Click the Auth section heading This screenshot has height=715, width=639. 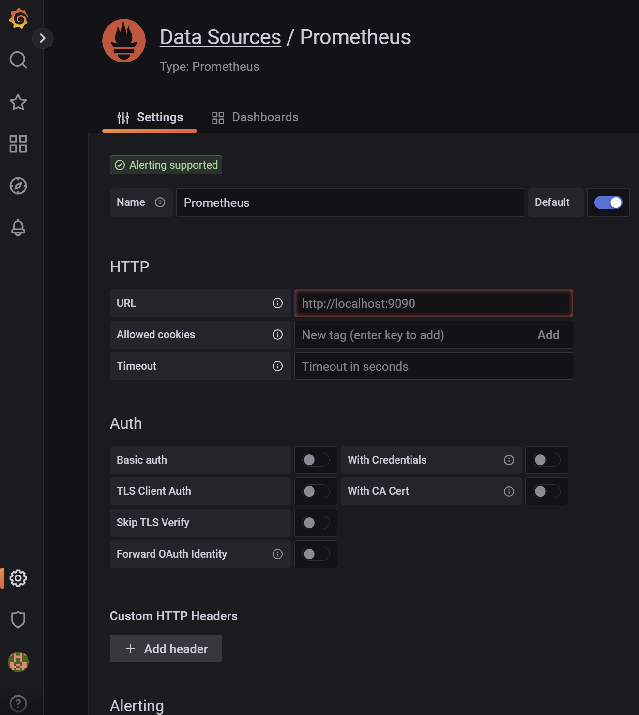[x=126, y=423]
